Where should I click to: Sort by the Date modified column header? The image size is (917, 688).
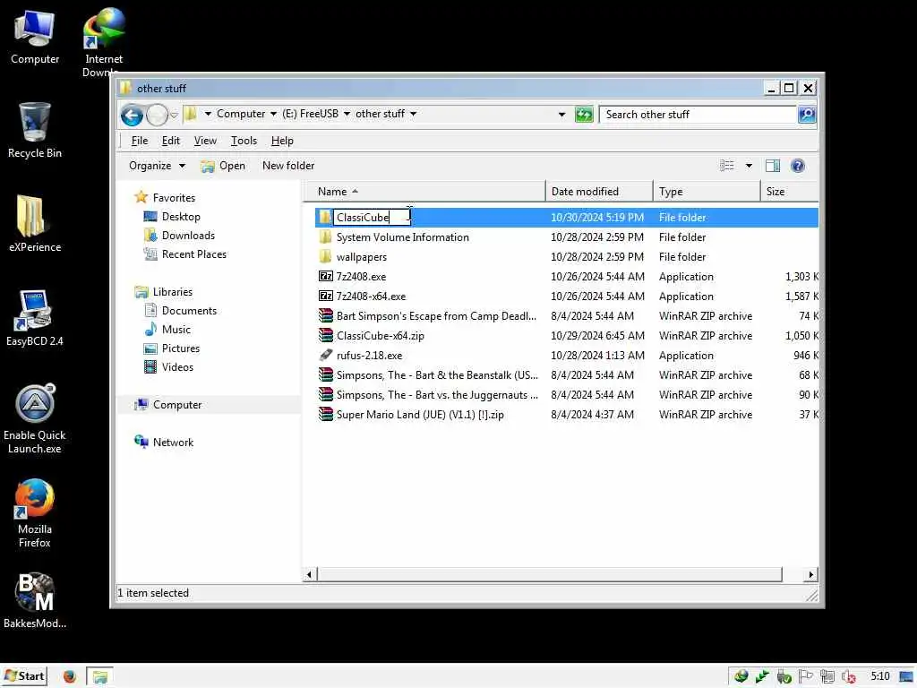pyautogui.click(x=599, y=192)
